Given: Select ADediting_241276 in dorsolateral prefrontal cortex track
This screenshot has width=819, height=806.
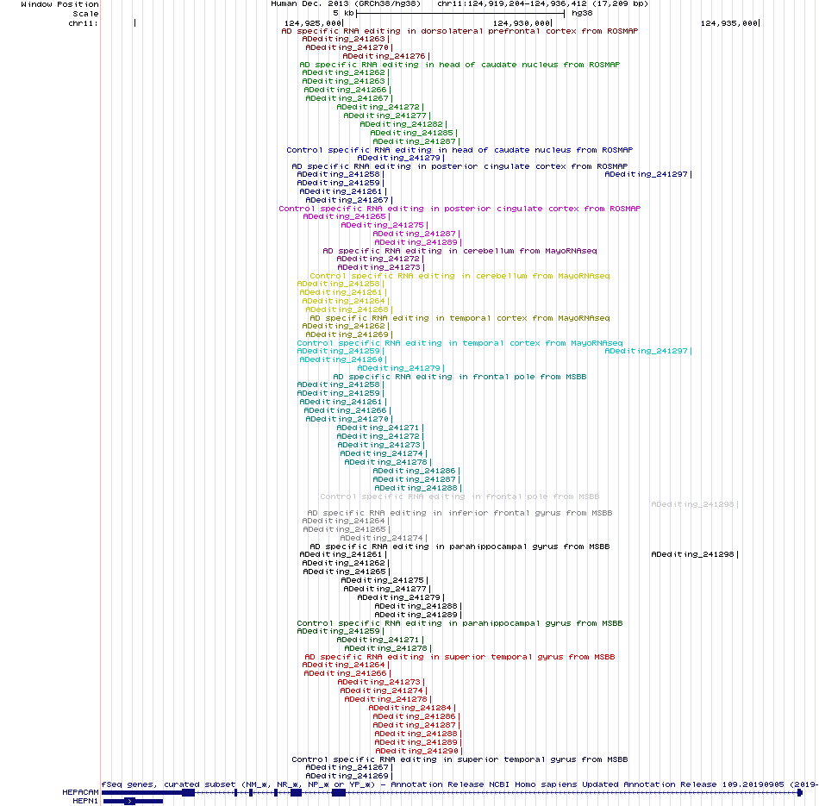Looking at the screenshot, I should pyautogui.click(x=386, y=56).
